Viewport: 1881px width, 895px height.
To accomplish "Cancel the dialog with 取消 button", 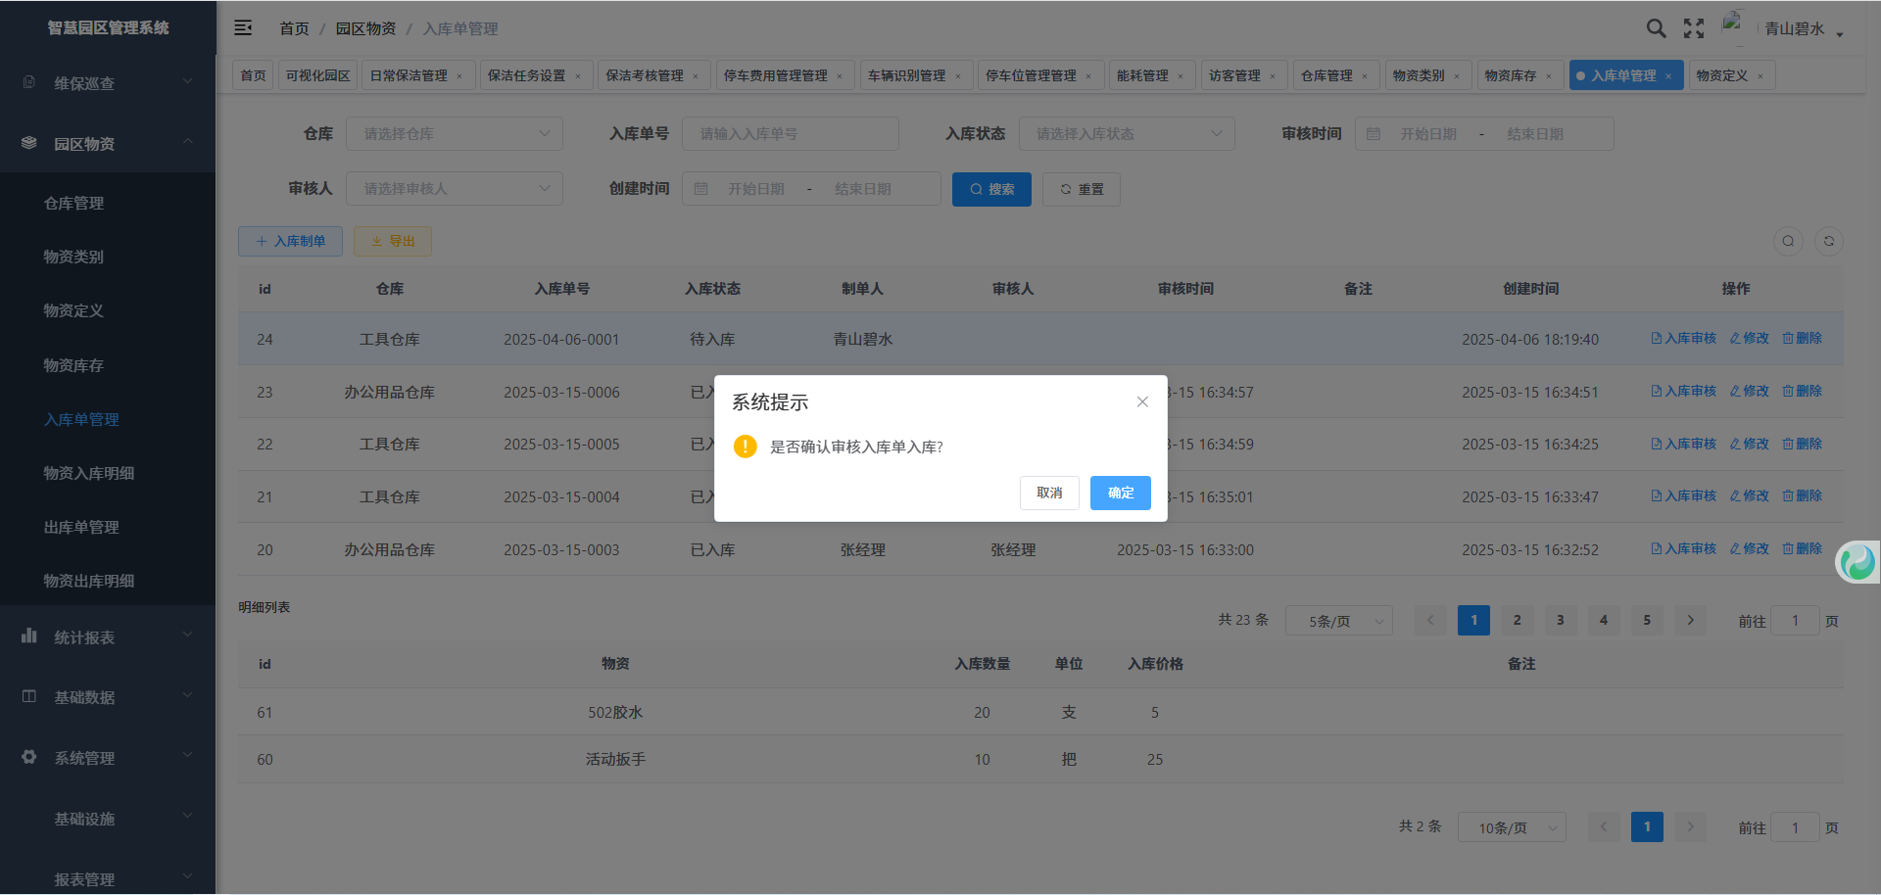I will click(x=1049, y=493).
